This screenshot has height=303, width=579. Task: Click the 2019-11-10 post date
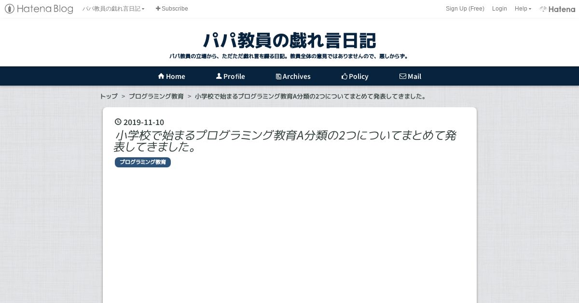point(139,122)
